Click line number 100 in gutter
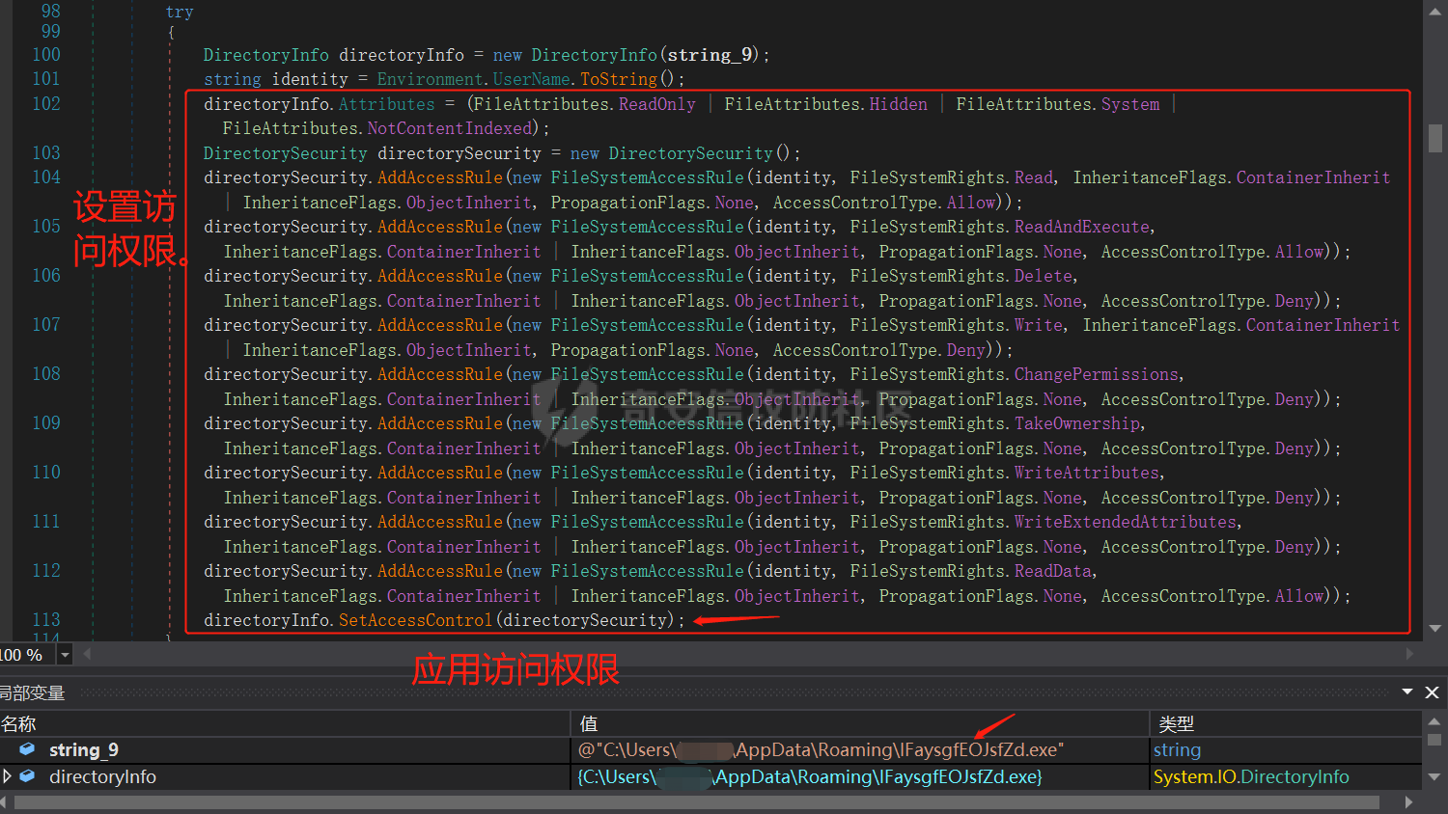 [46, 55]
